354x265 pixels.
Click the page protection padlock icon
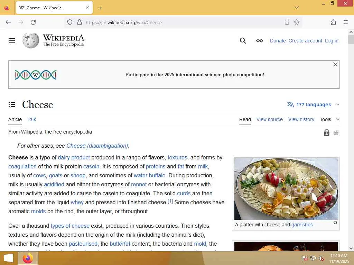pyautogui.click(x=326, y=132)
